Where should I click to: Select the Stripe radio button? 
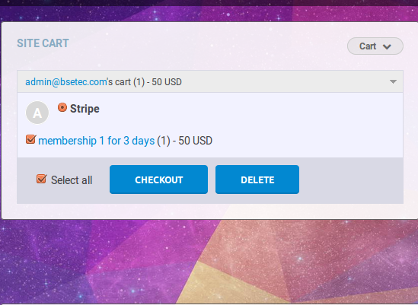tap(62, 107)
